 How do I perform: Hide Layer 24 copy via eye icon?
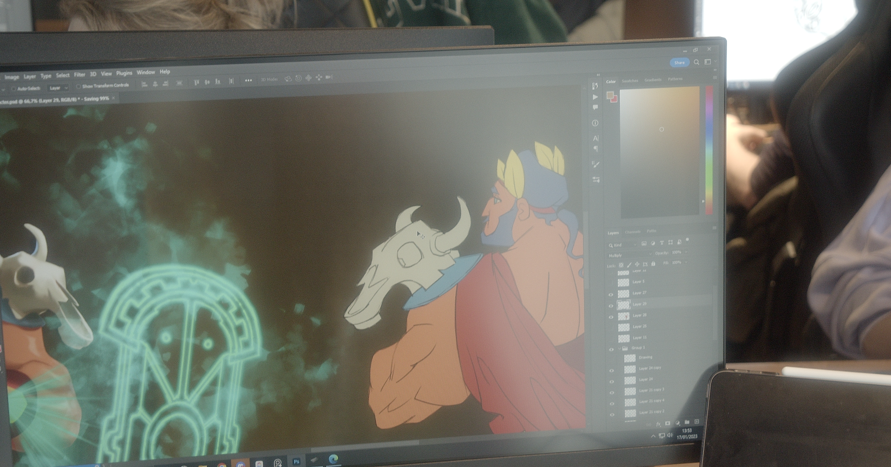pyautogui.click(x=612, y=370)
